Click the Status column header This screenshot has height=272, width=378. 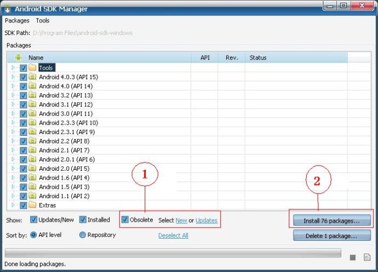(x=296, y=57)
